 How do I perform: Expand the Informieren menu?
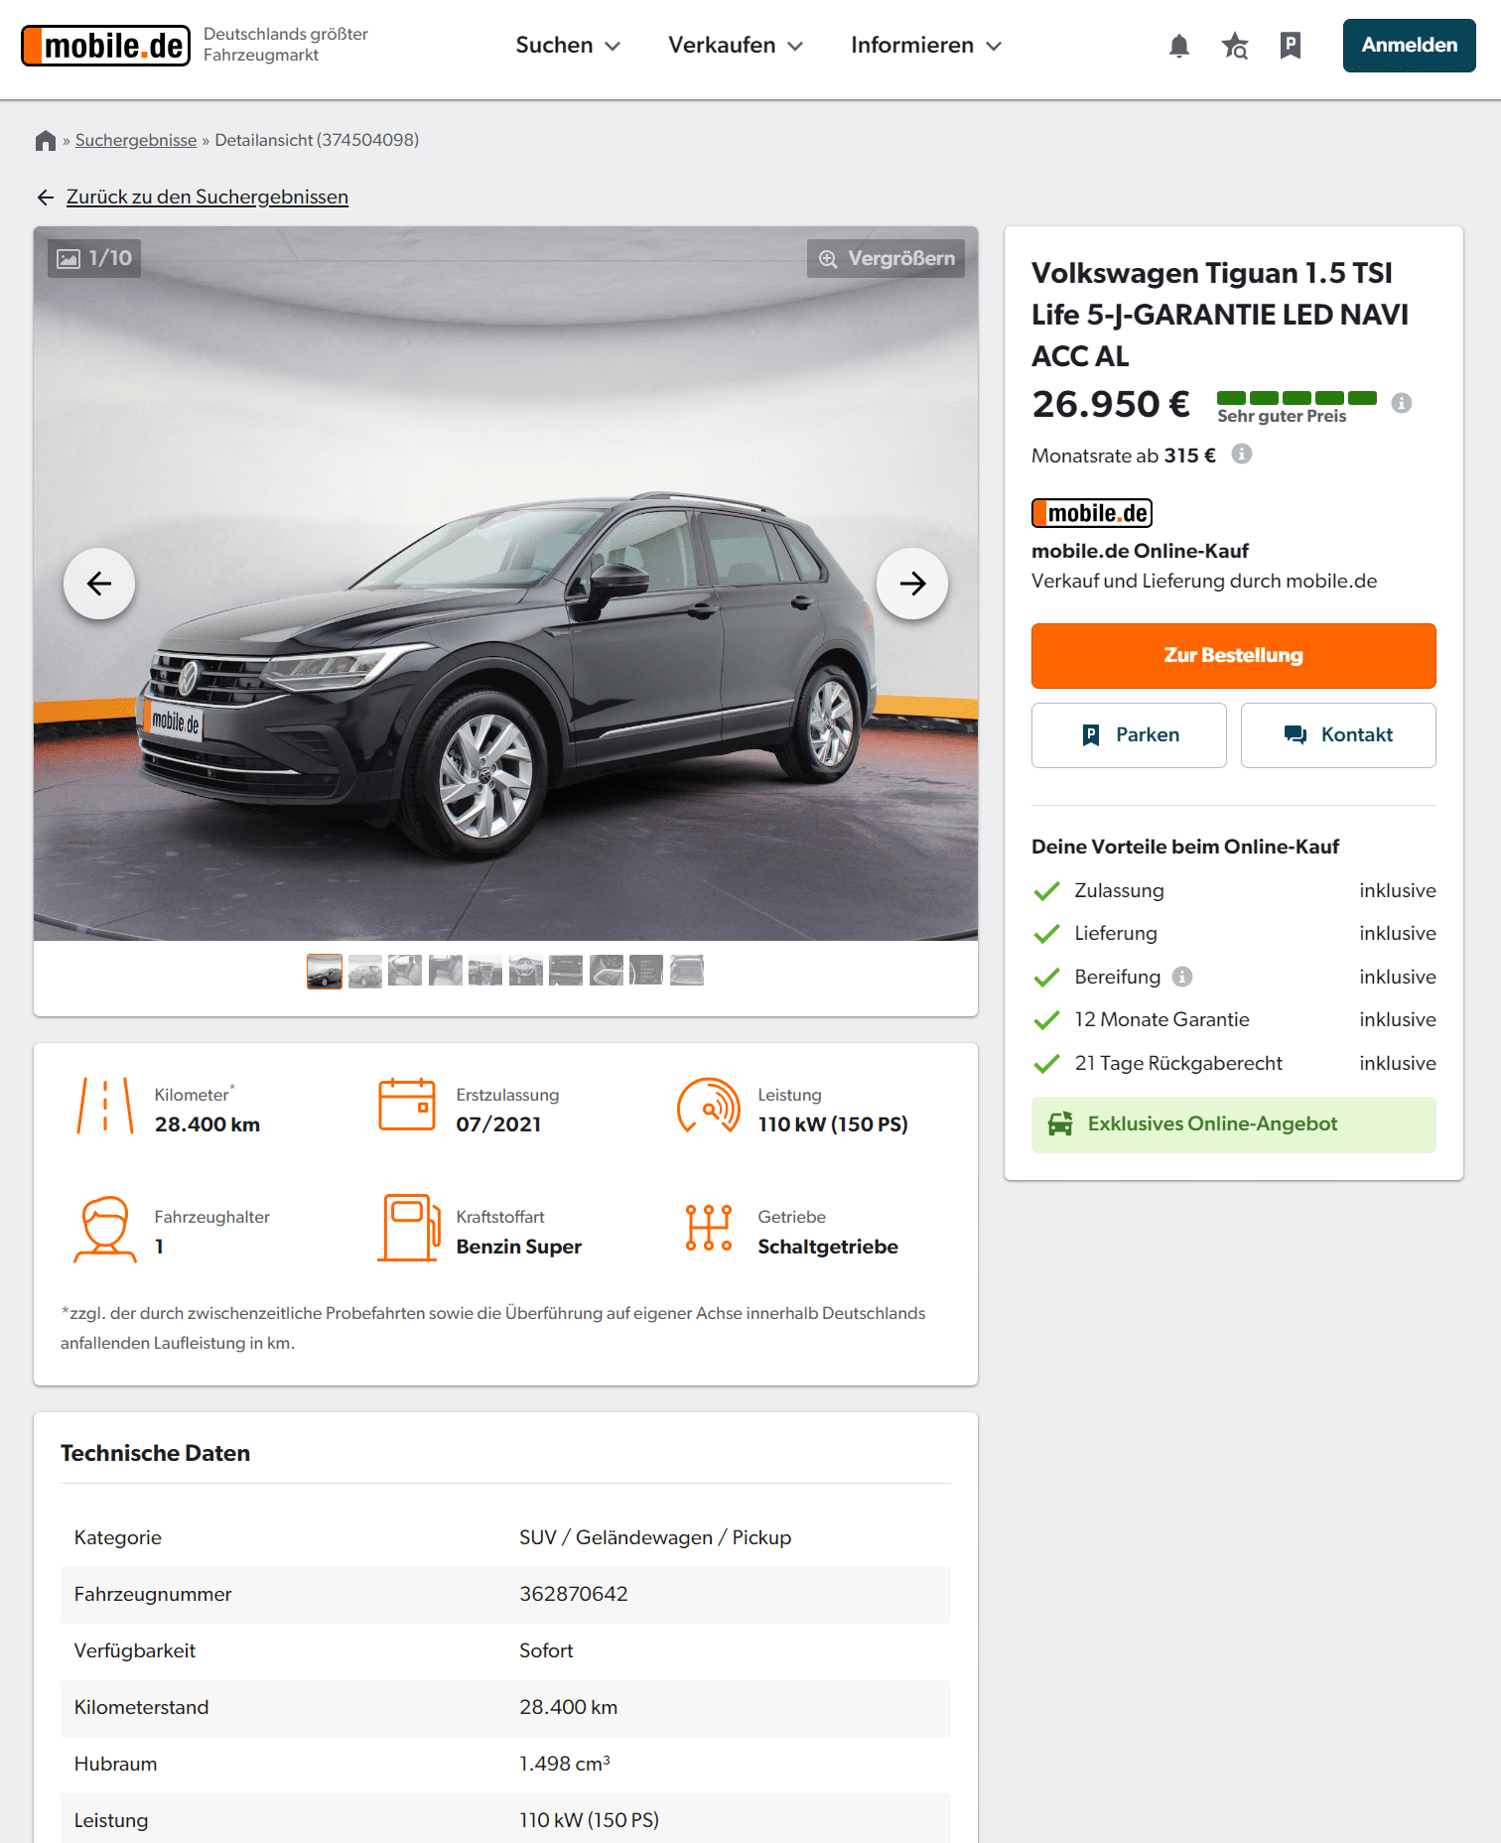tap(926, 46)
